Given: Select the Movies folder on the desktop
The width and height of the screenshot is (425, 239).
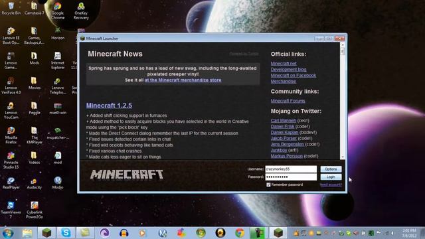Looking at the screenshot, I should click(34, 83).
